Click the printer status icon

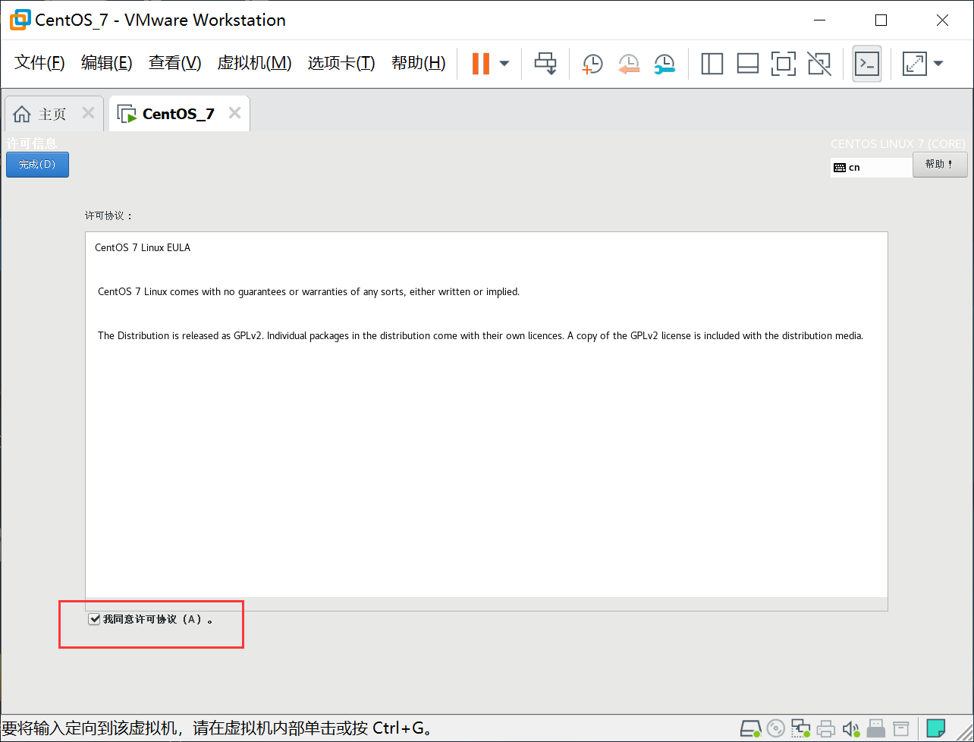click(x=827, y=729)
